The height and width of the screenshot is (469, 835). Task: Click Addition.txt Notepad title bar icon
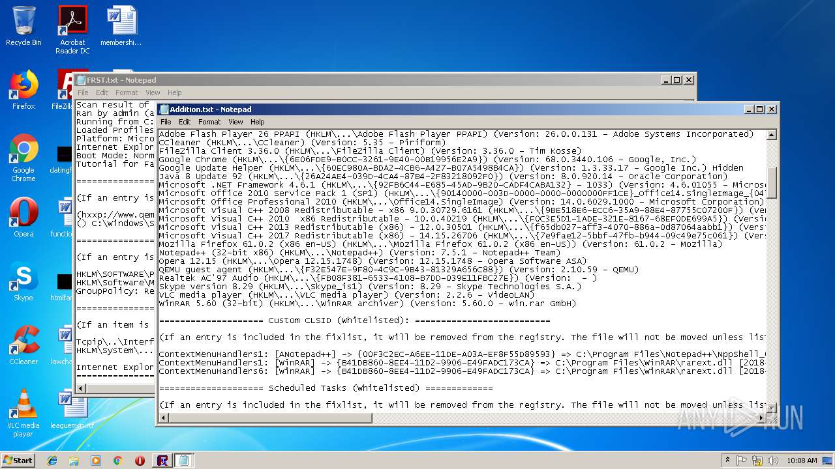click(164, 109)
